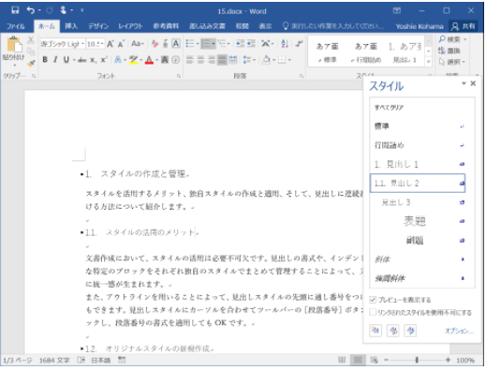Switch to web layout view in status bar
Screen dimensions: 486x370
(374, 360)
